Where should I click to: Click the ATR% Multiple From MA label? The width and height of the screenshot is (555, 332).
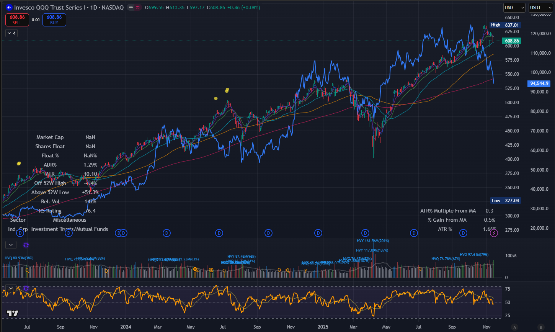pyautogui.click(x=448, y=211)
